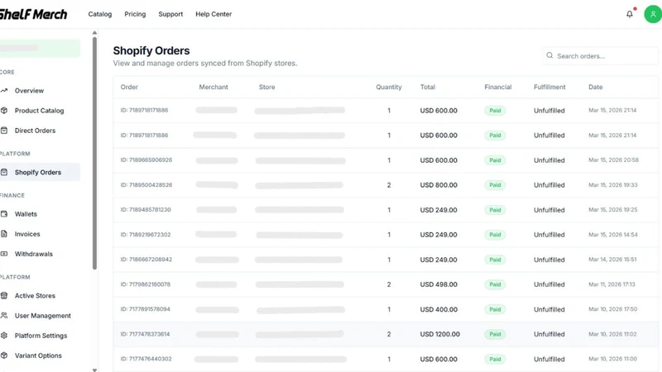Click the date Mar 15, 2026 20:58
Viewport: 662px width, 372px height.
[x=613, y=160]
